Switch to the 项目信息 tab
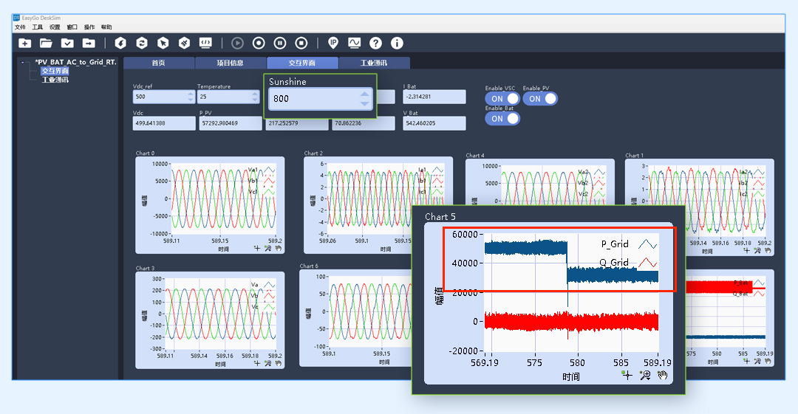This screenshot has height=414, width=798. click(x=231, y=63)
